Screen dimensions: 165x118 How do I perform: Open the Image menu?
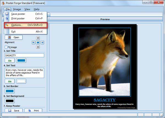(x=17, y=9)
